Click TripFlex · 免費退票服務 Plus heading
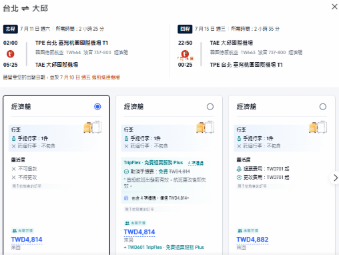 point(153,163)
